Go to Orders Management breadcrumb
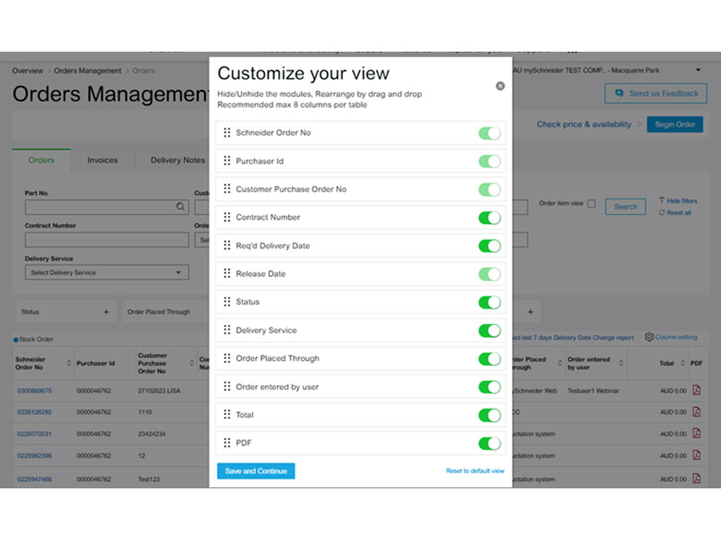 coord(88,71)
